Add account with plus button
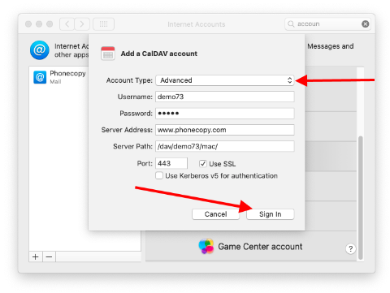This screenshot has width=390, height=293. click(36, 256)
